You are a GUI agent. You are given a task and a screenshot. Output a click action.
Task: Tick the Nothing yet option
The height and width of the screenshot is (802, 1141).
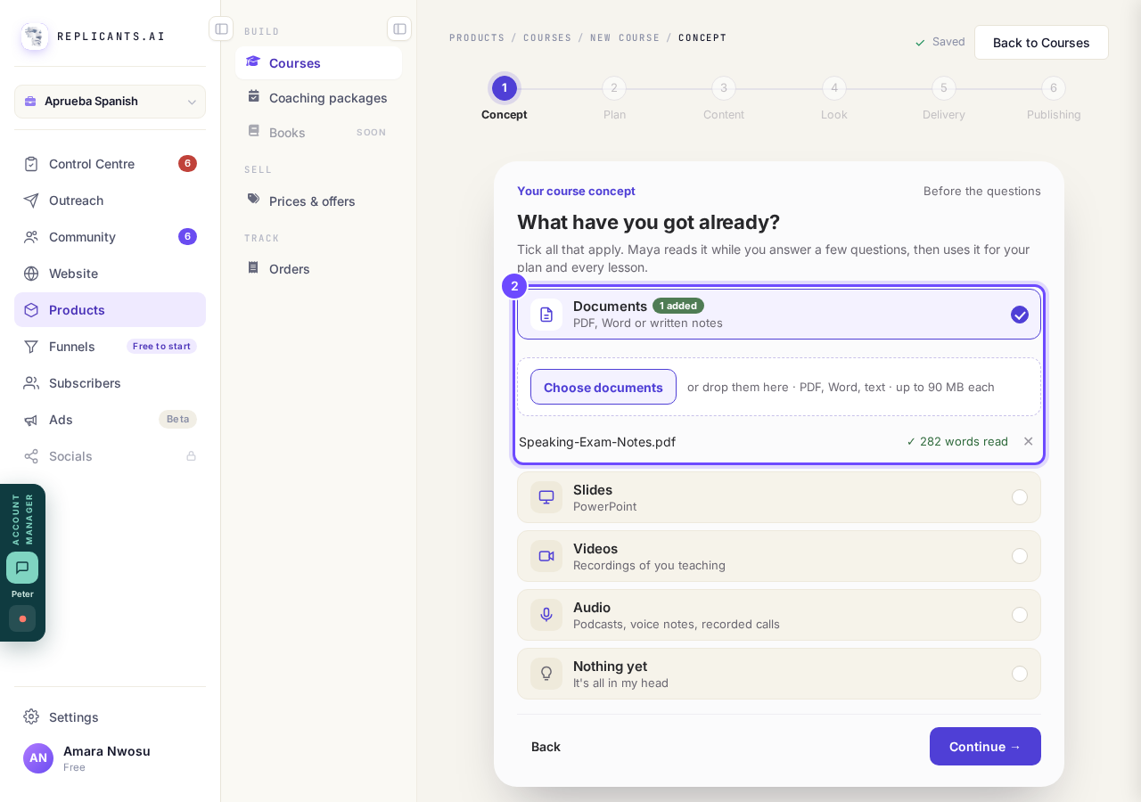pos(1020,674)
